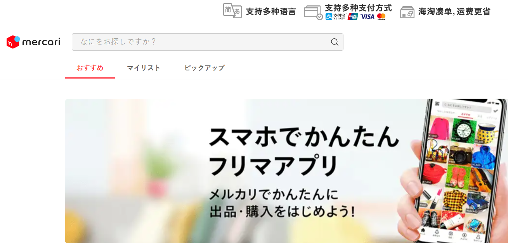Image resolution: width=508 pixels, height=243 pixels.
Task: Click the parcel consolidation shipping icon
Action: click(x=407, y=12)
